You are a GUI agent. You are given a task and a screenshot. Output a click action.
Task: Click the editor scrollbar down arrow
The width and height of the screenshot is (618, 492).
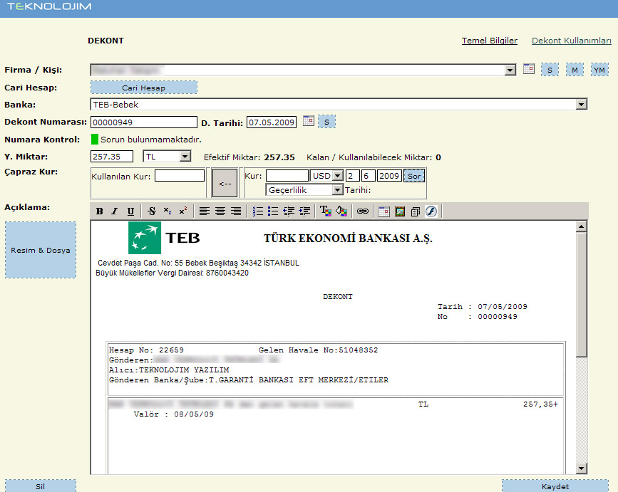pos(582,468)
